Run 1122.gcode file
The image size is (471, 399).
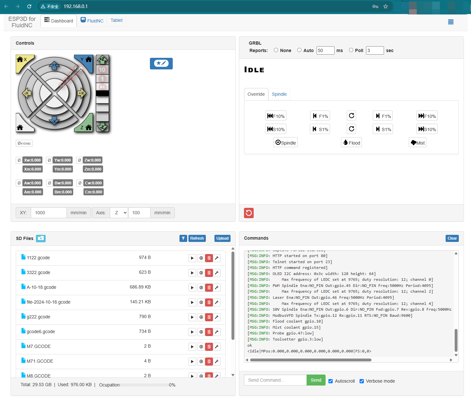(x=192, y=258)
